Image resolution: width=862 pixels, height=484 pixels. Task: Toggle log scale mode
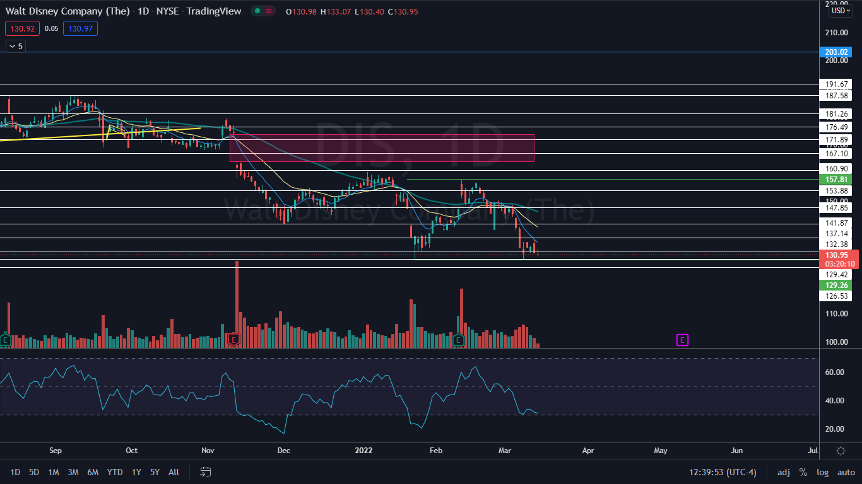[822, 472]
